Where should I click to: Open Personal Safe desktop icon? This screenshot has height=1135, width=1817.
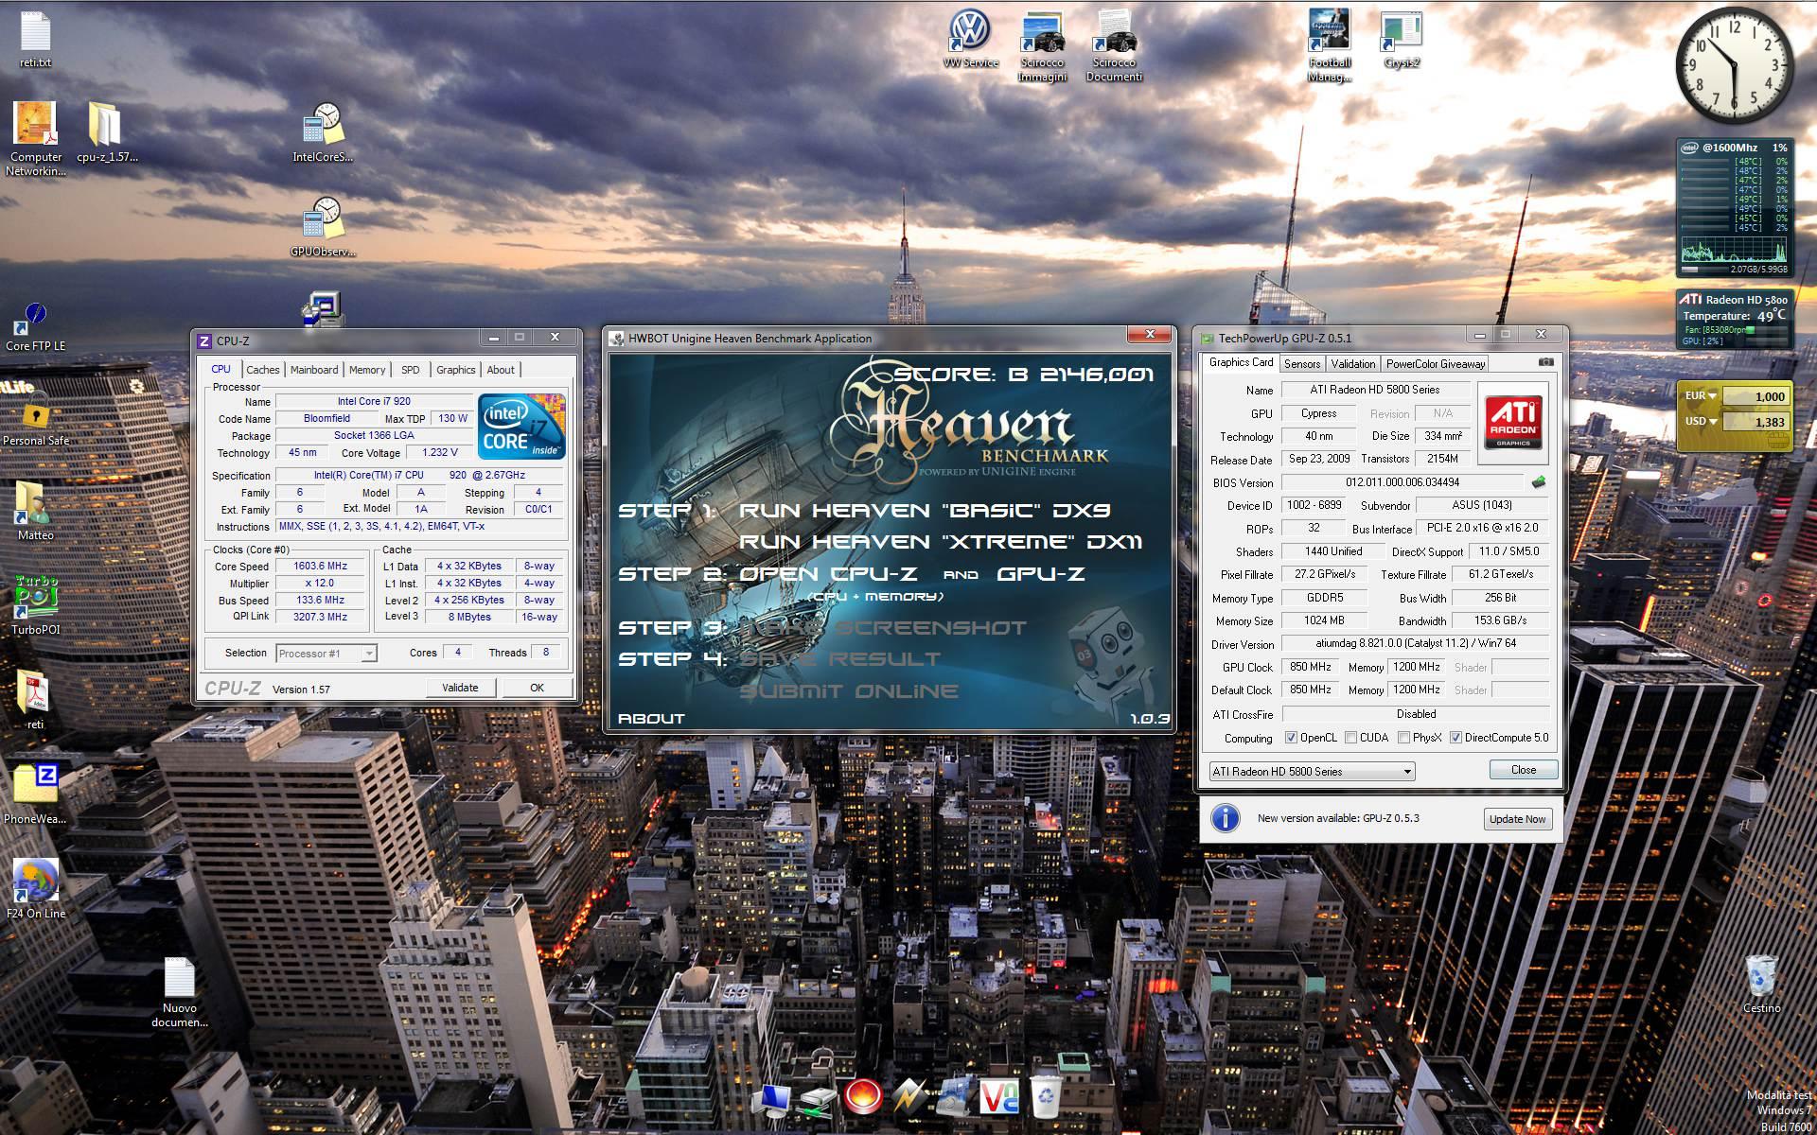35,421
